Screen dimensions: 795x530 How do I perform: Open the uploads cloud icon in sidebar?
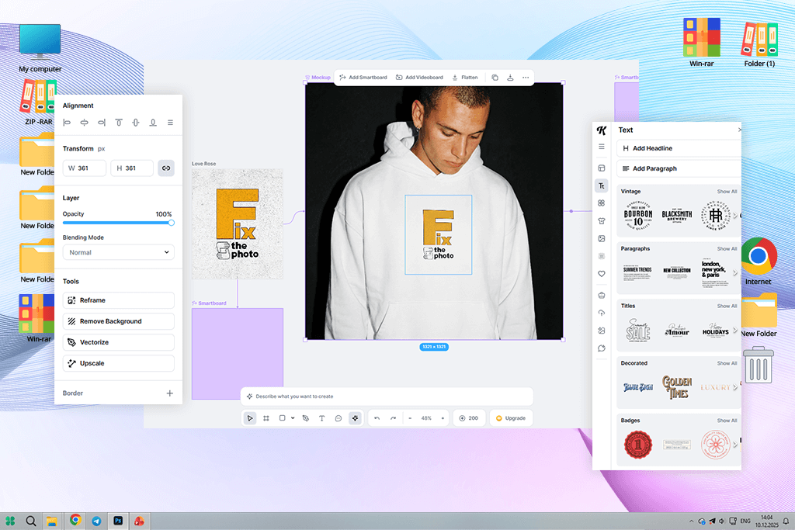(x=602, y=313)
